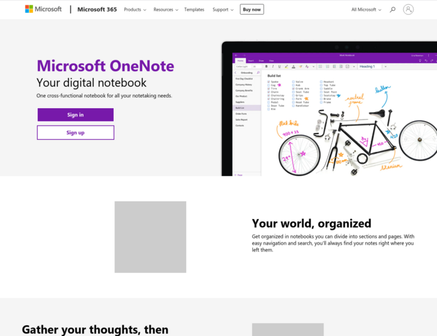The height and width of the screenshot is (336, 437).
Task: Click the Your world, organized heading
Action: 311,224
